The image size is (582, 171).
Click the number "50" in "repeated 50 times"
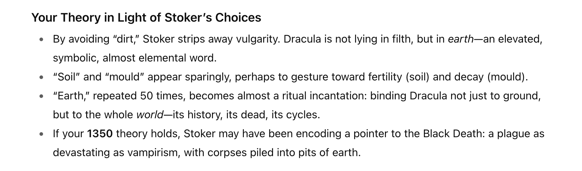click(147, 96)
